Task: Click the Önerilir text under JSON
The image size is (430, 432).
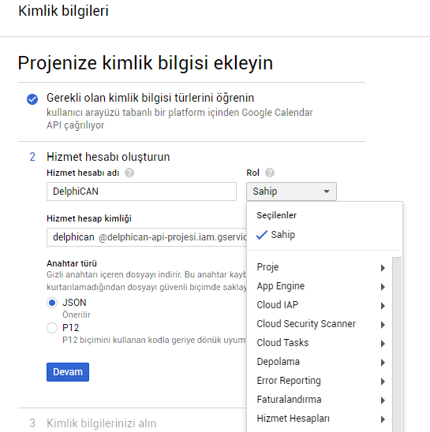Action: [77, 315]
